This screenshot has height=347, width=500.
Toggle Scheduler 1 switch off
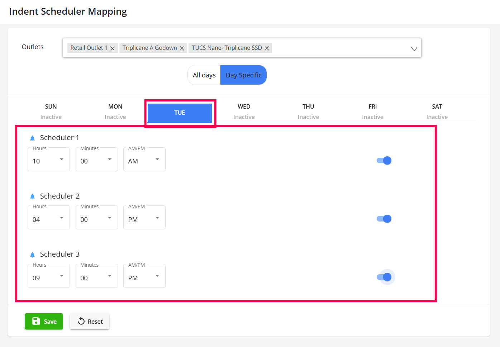tap(384, 161)
